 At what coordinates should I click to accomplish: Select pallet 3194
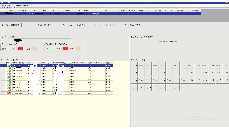tap(155, 80)
